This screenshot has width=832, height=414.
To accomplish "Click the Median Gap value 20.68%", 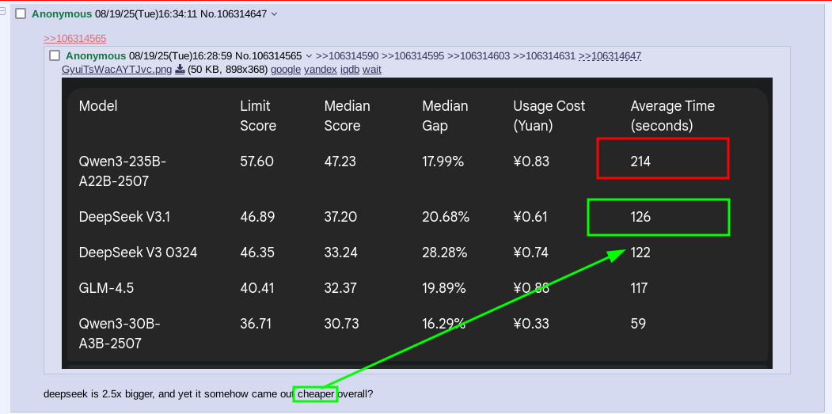I will click(446, 217).
